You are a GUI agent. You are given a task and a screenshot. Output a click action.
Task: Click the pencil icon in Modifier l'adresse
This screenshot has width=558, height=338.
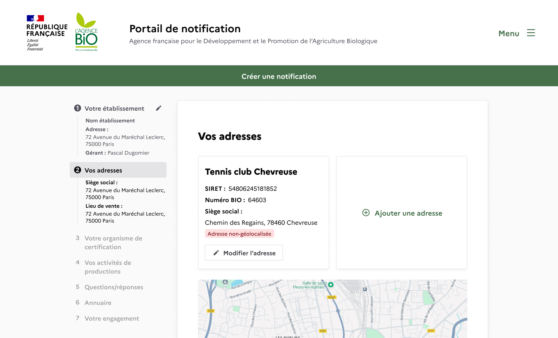point(216,253)
